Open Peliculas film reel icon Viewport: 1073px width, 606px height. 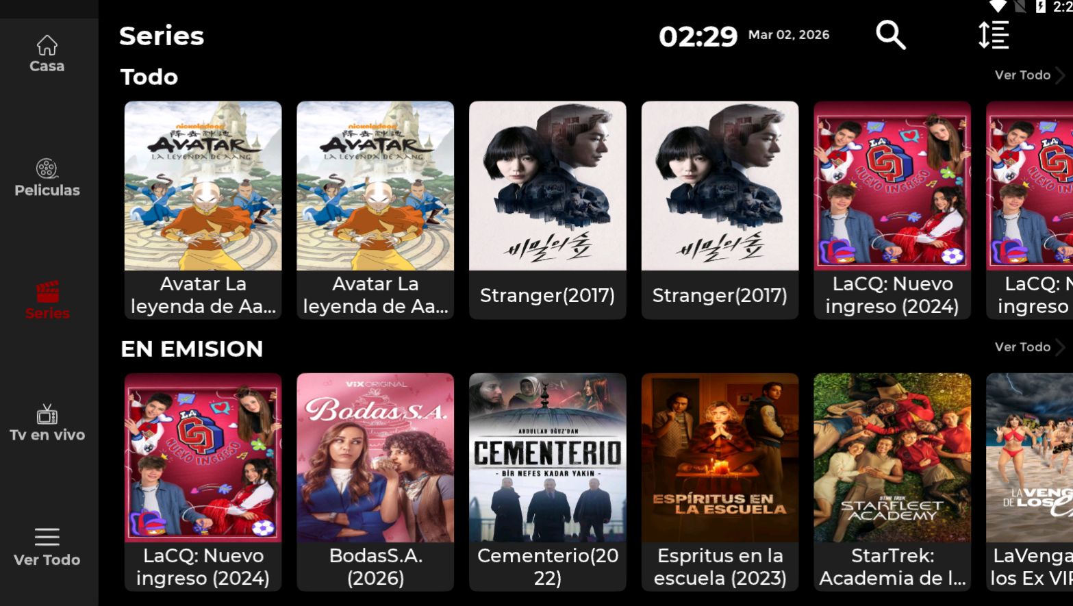point(47,168)
